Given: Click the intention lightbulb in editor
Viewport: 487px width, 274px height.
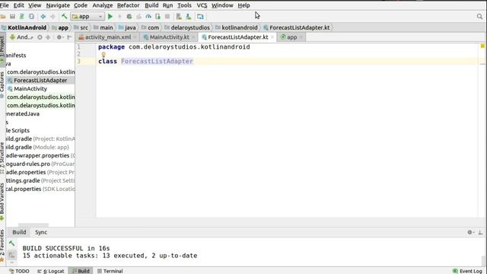Looking at the screenshot, I should 103,55.
